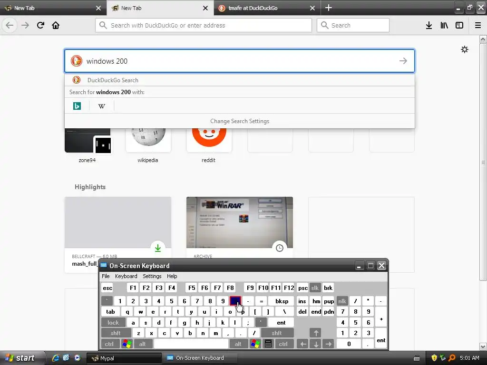Click the space bar on keyboard
Viewport: 487px width, 365px height.
click(x=191, y=344)
